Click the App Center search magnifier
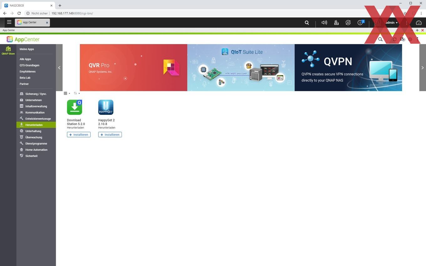426x266 pixels. coord(380,39)
